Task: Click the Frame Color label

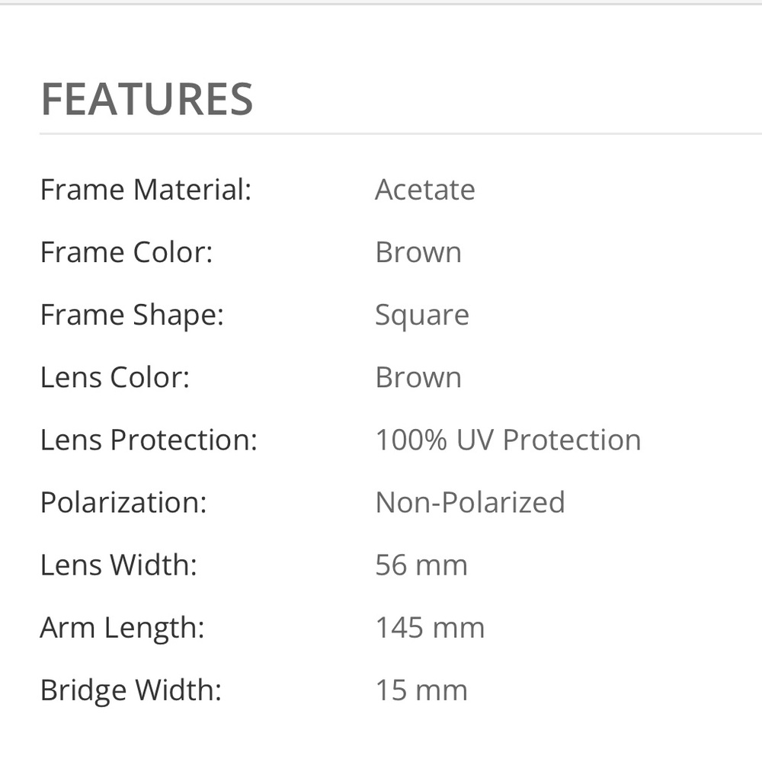Action: (126, 252)
